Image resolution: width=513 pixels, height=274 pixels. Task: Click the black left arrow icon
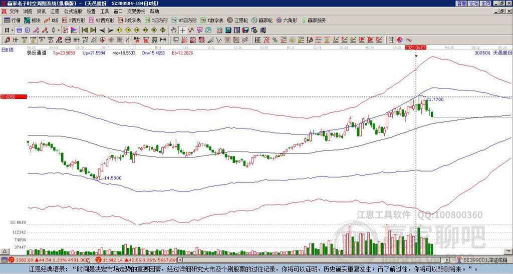(102, 30)
